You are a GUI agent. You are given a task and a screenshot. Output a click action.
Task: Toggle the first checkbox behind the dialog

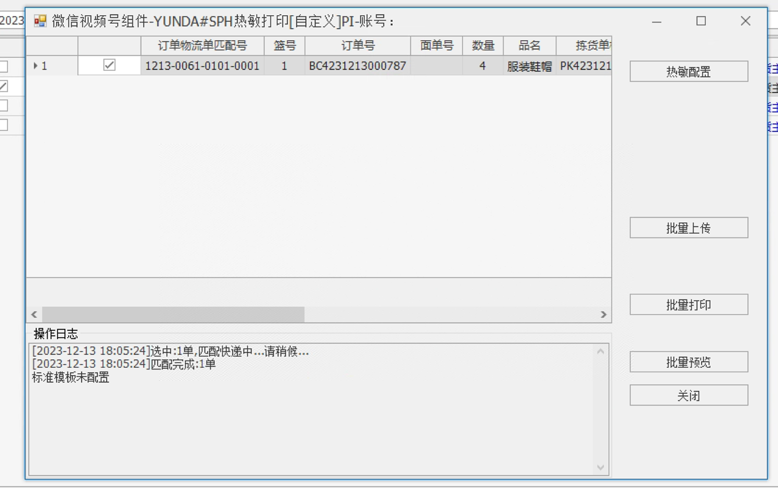3,67
